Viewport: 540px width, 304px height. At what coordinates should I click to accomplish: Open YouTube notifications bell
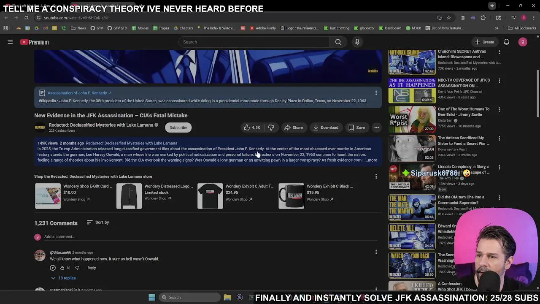[506, 42]
